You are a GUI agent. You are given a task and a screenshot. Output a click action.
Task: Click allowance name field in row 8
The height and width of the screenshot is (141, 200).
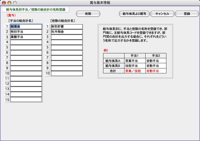click(26, 63)
